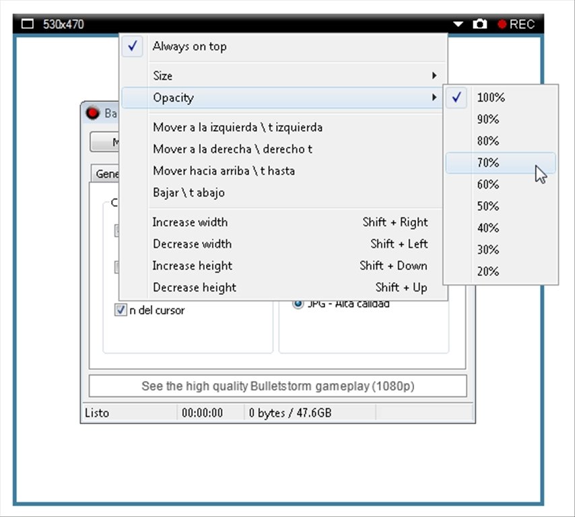This screenshot has height=517, width=575.
Task: Click the 00:00:00 timer in status bar
Action: tap(202, 413)
